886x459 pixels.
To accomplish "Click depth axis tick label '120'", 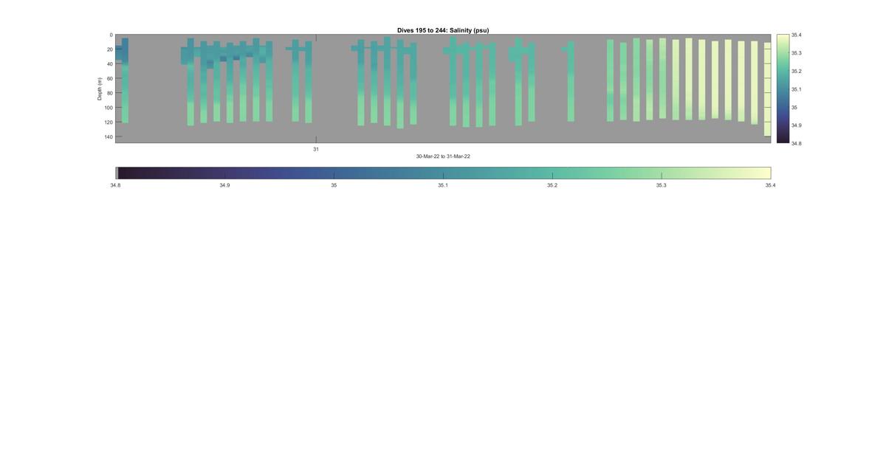I will 109,122.
